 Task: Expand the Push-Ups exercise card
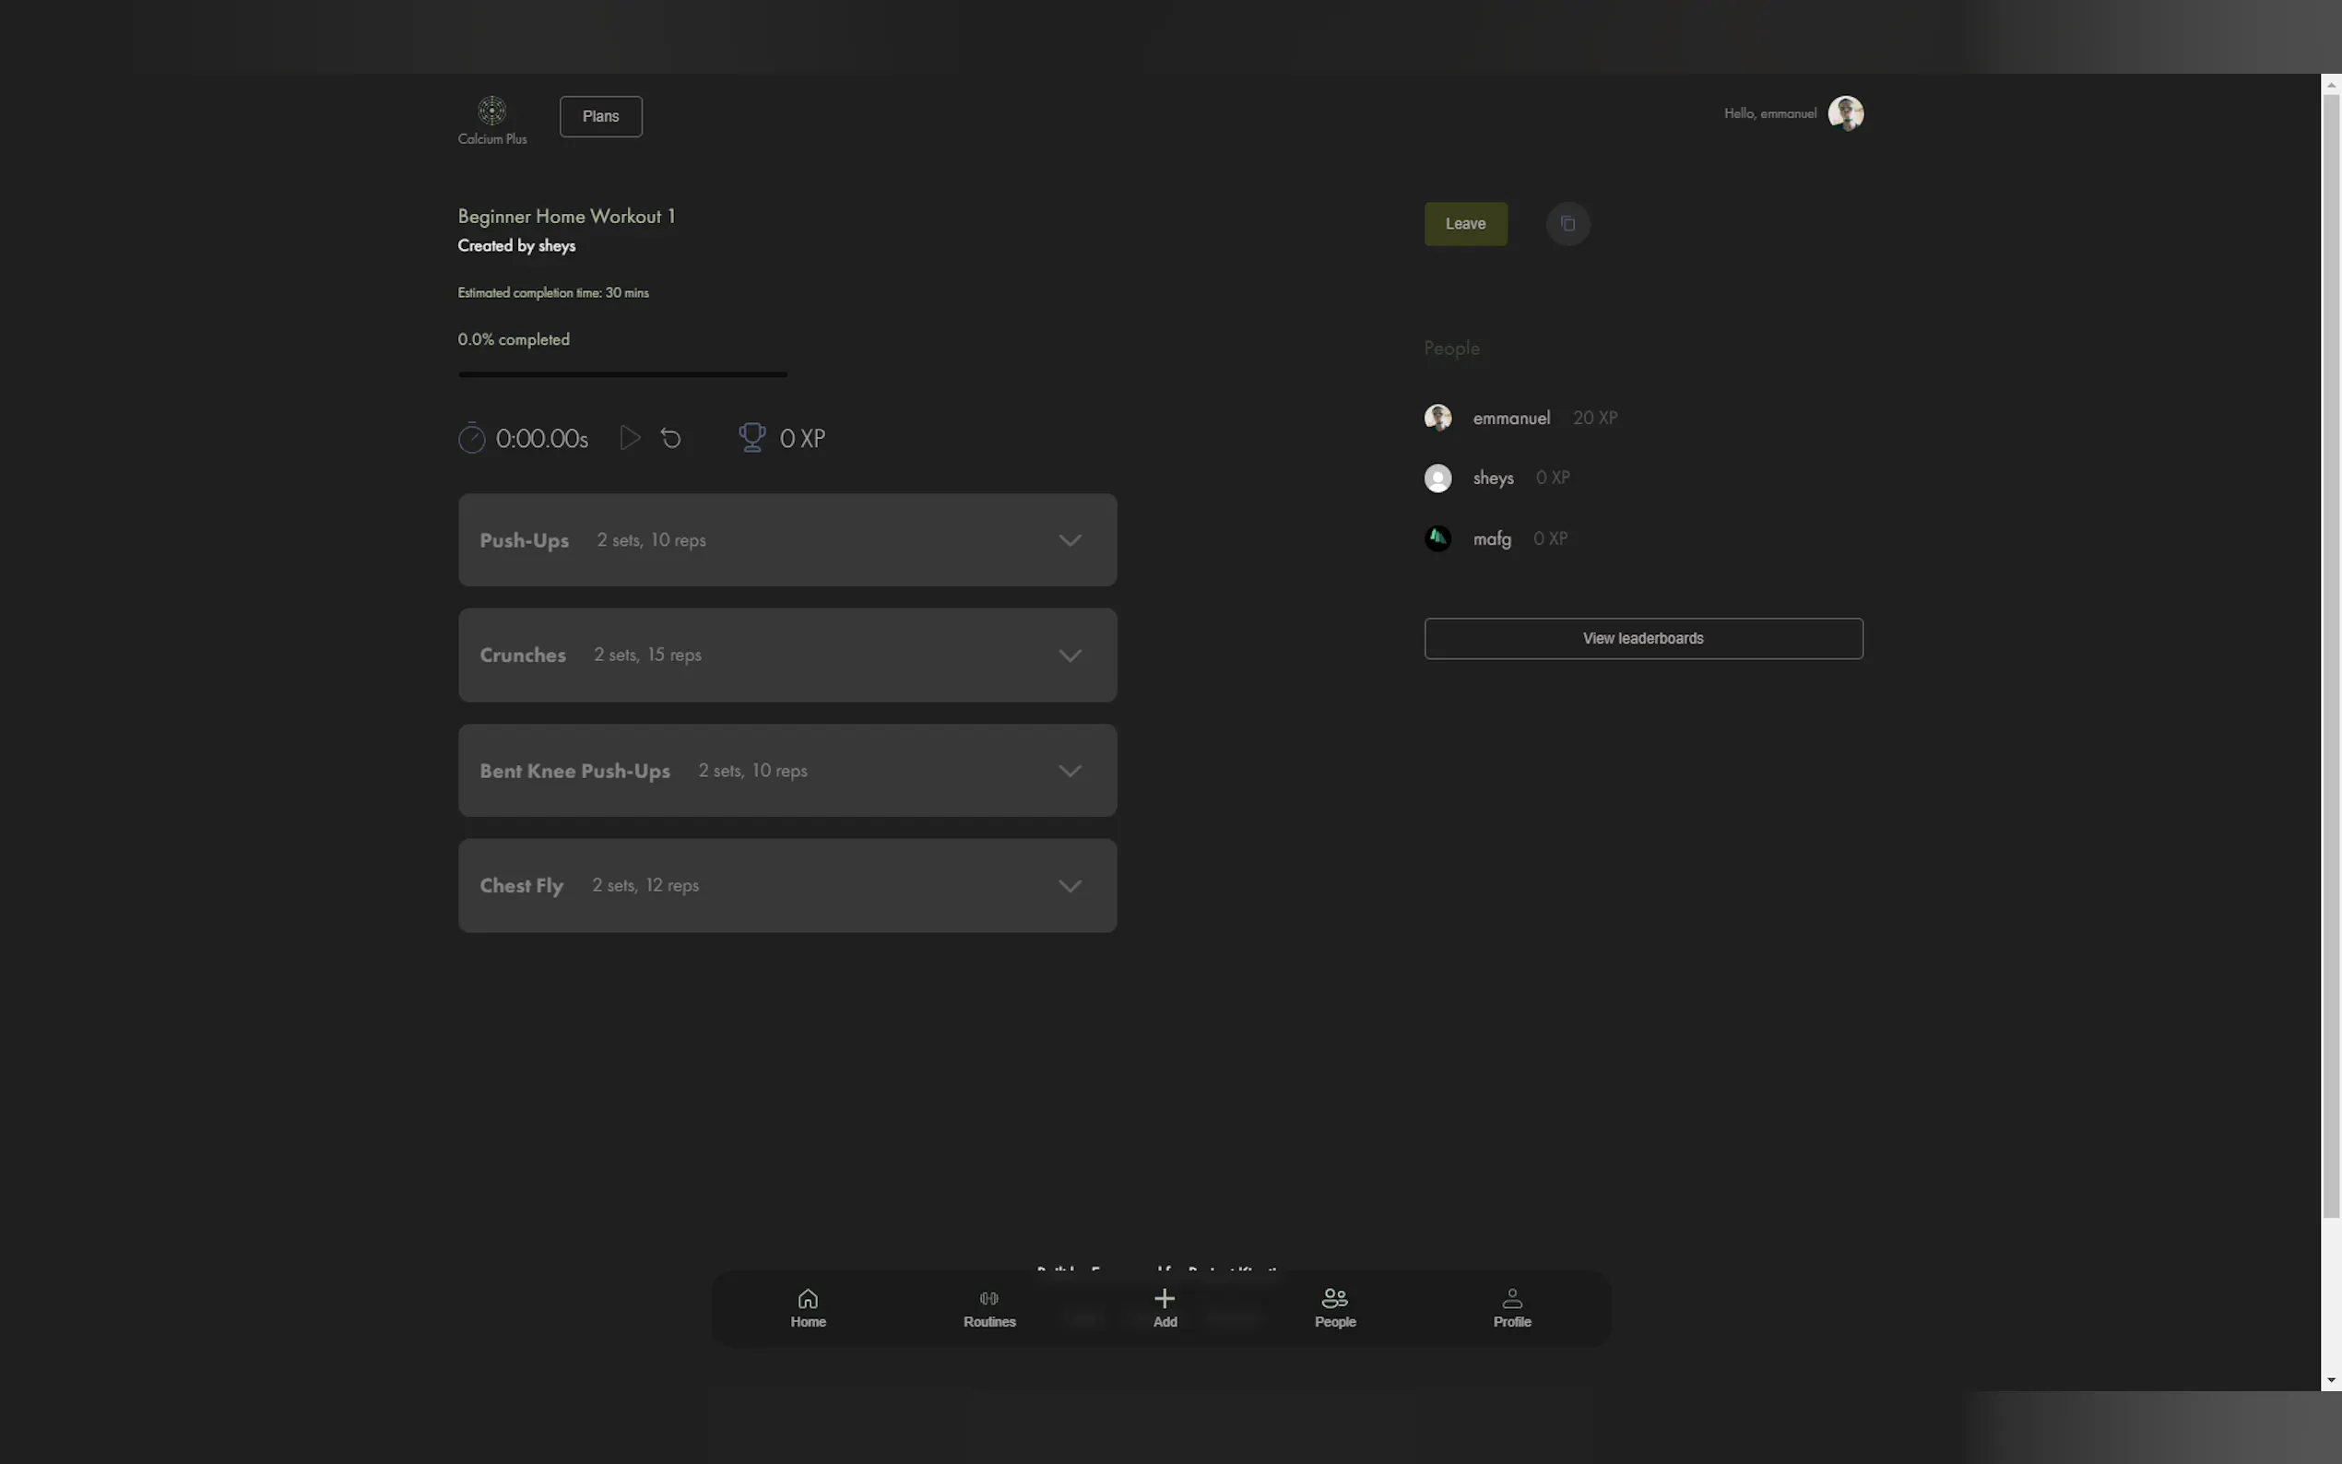click(x=787, y=540)
